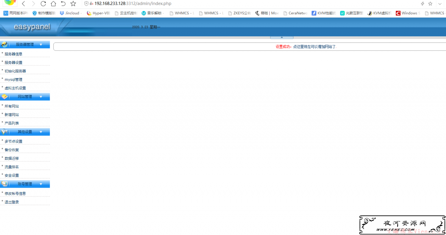Click the 点这里现在可以增加网站了 link

[x=314, y=47]
